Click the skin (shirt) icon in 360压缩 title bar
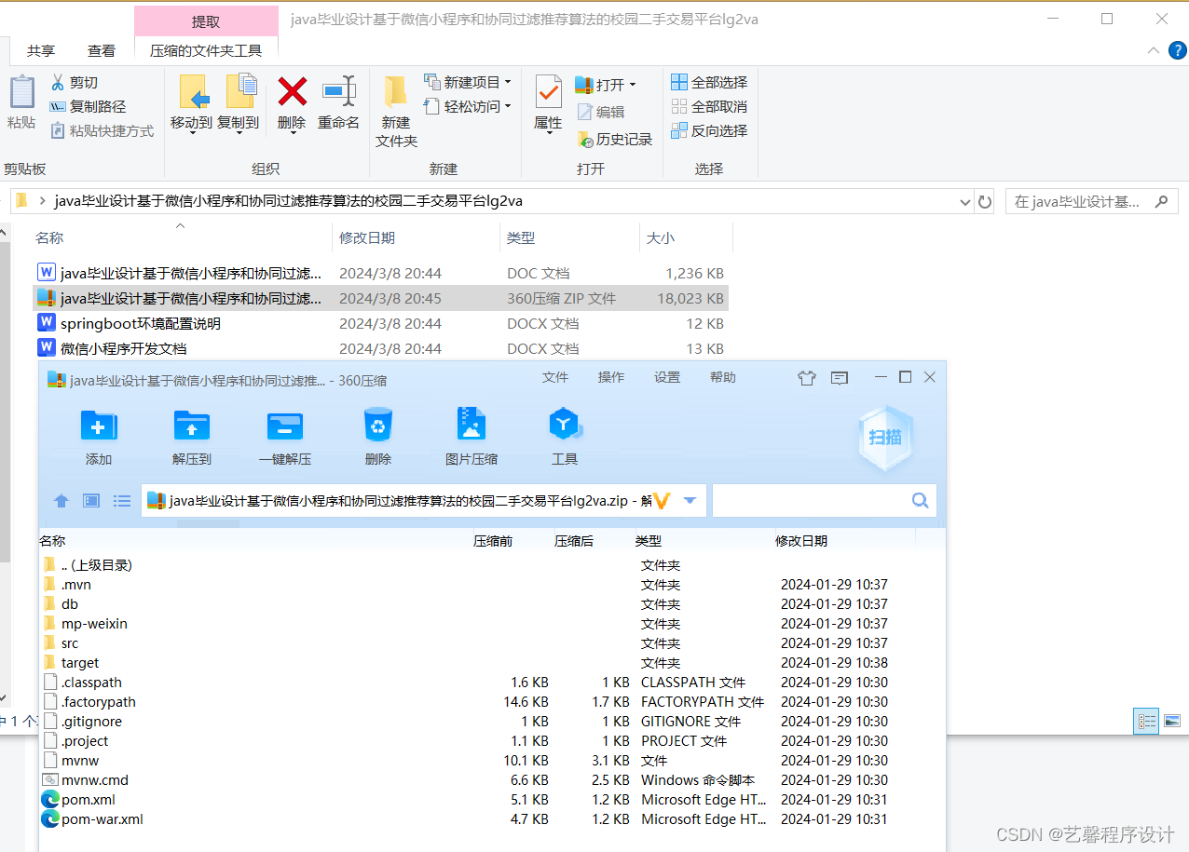1189x852 pixels. 807,377
